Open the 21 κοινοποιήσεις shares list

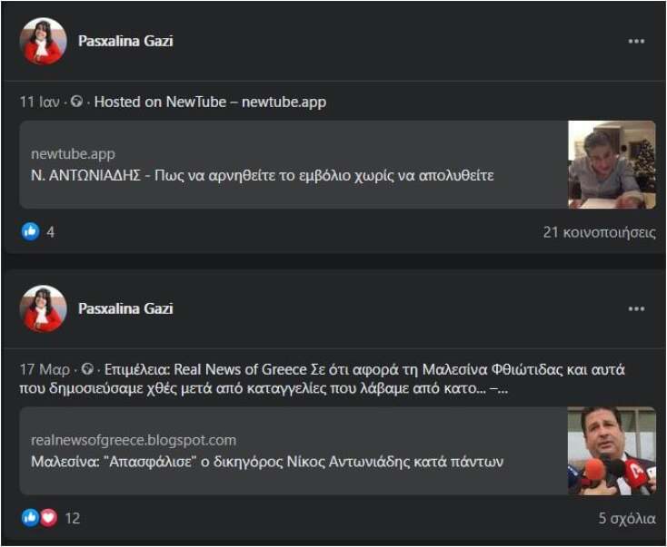[599, 232]
